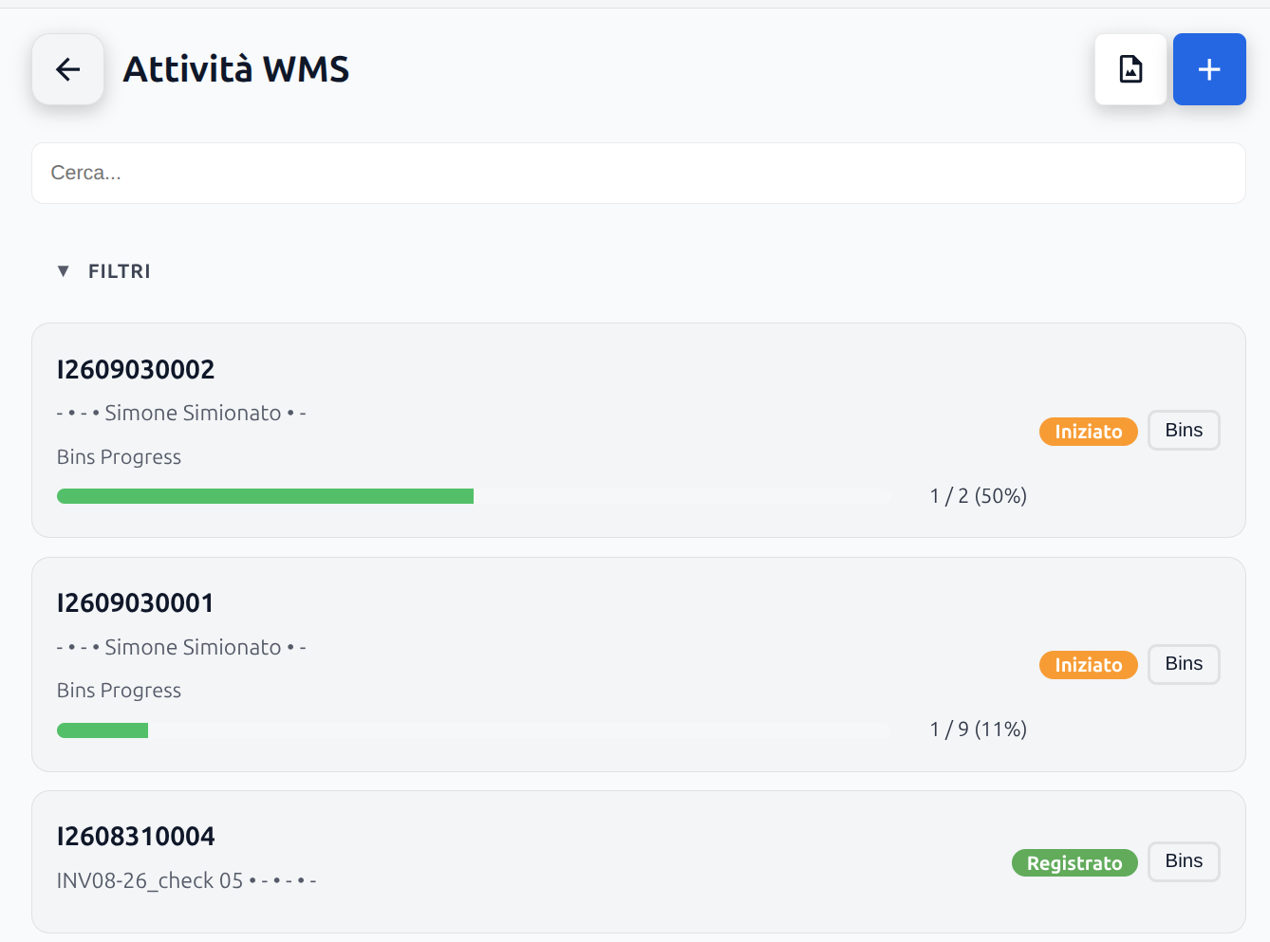Viewport: 1270px width, 942px height.
Task: Open the document image export icon
Action: click(1130, 69)
